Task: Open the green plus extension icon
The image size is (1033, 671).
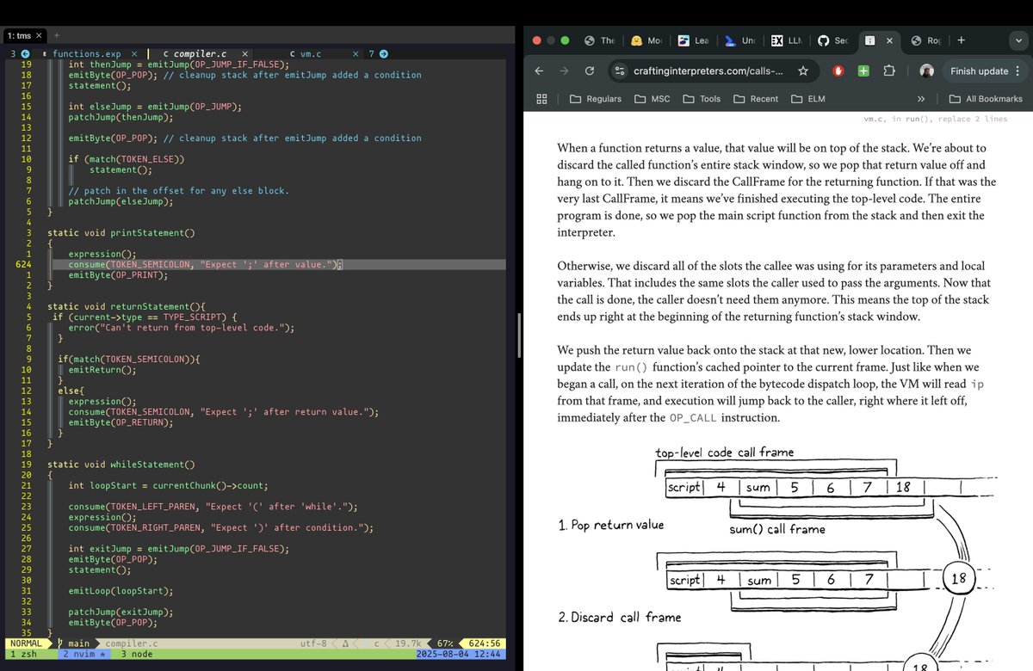Action: tap(863, 71)
